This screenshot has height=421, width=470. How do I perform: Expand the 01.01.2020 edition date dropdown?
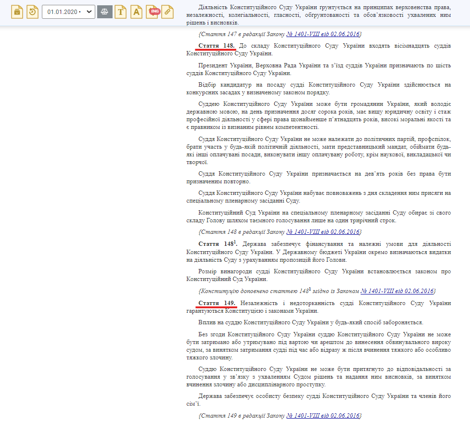(x=68, y=12)
